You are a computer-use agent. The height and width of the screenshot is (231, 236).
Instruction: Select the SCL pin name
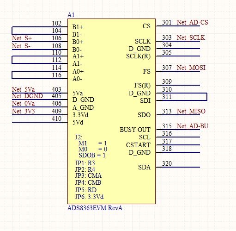pyautogui.click(x=145, y=137)
